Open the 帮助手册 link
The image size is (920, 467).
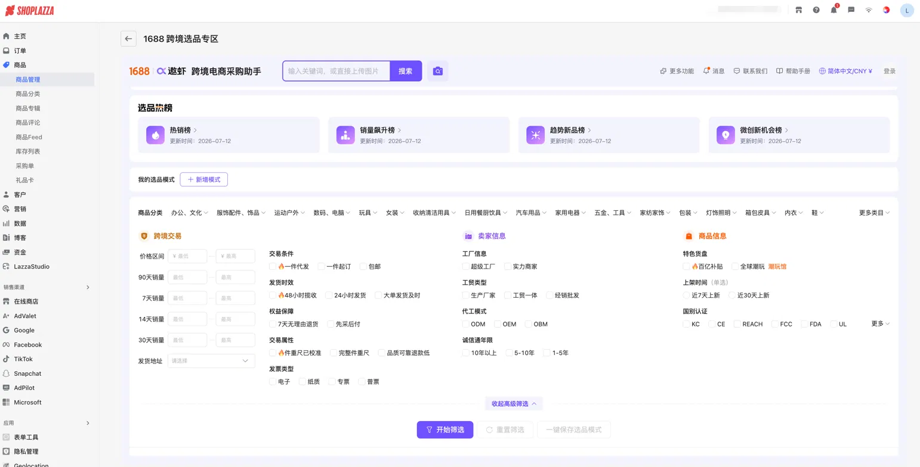(x=793, y=71)
